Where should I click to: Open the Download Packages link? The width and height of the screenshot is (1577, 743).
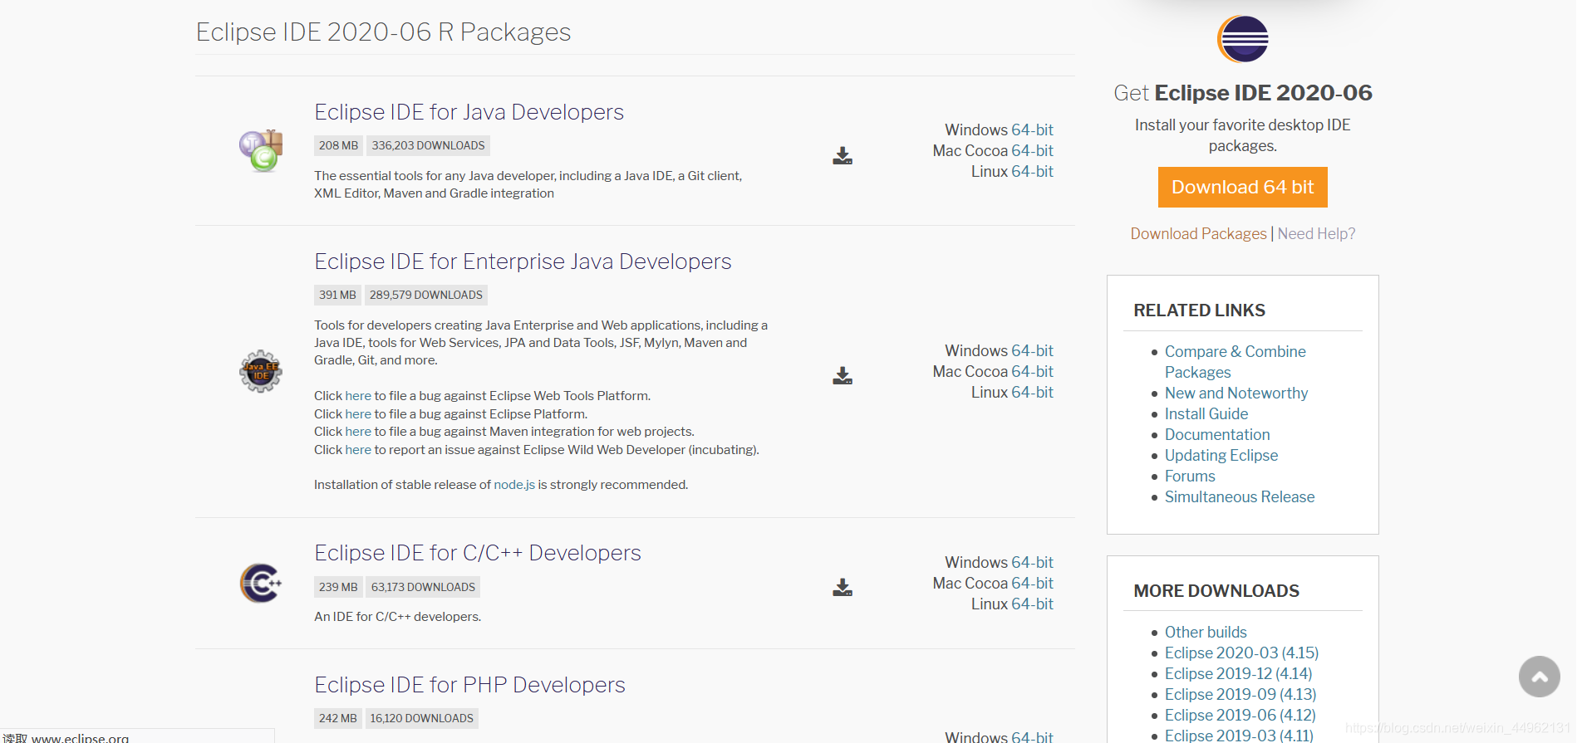(x=1198, y=234)
